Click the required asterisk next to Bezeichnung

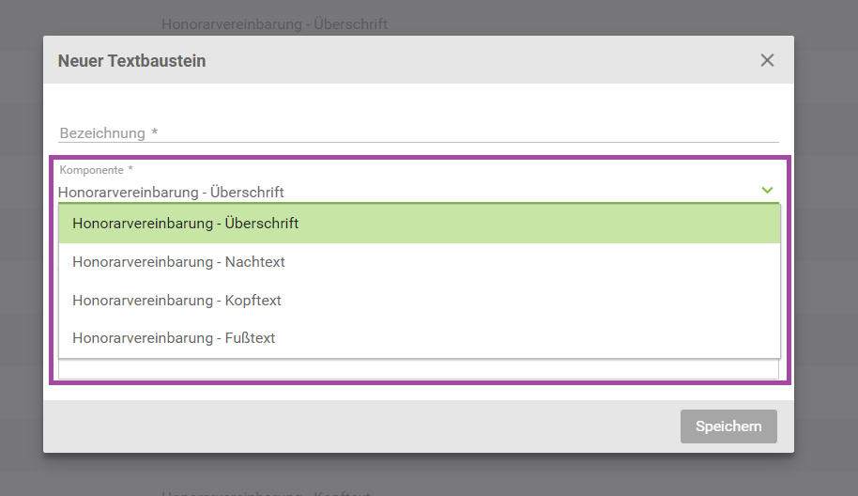tap(155, 132)
